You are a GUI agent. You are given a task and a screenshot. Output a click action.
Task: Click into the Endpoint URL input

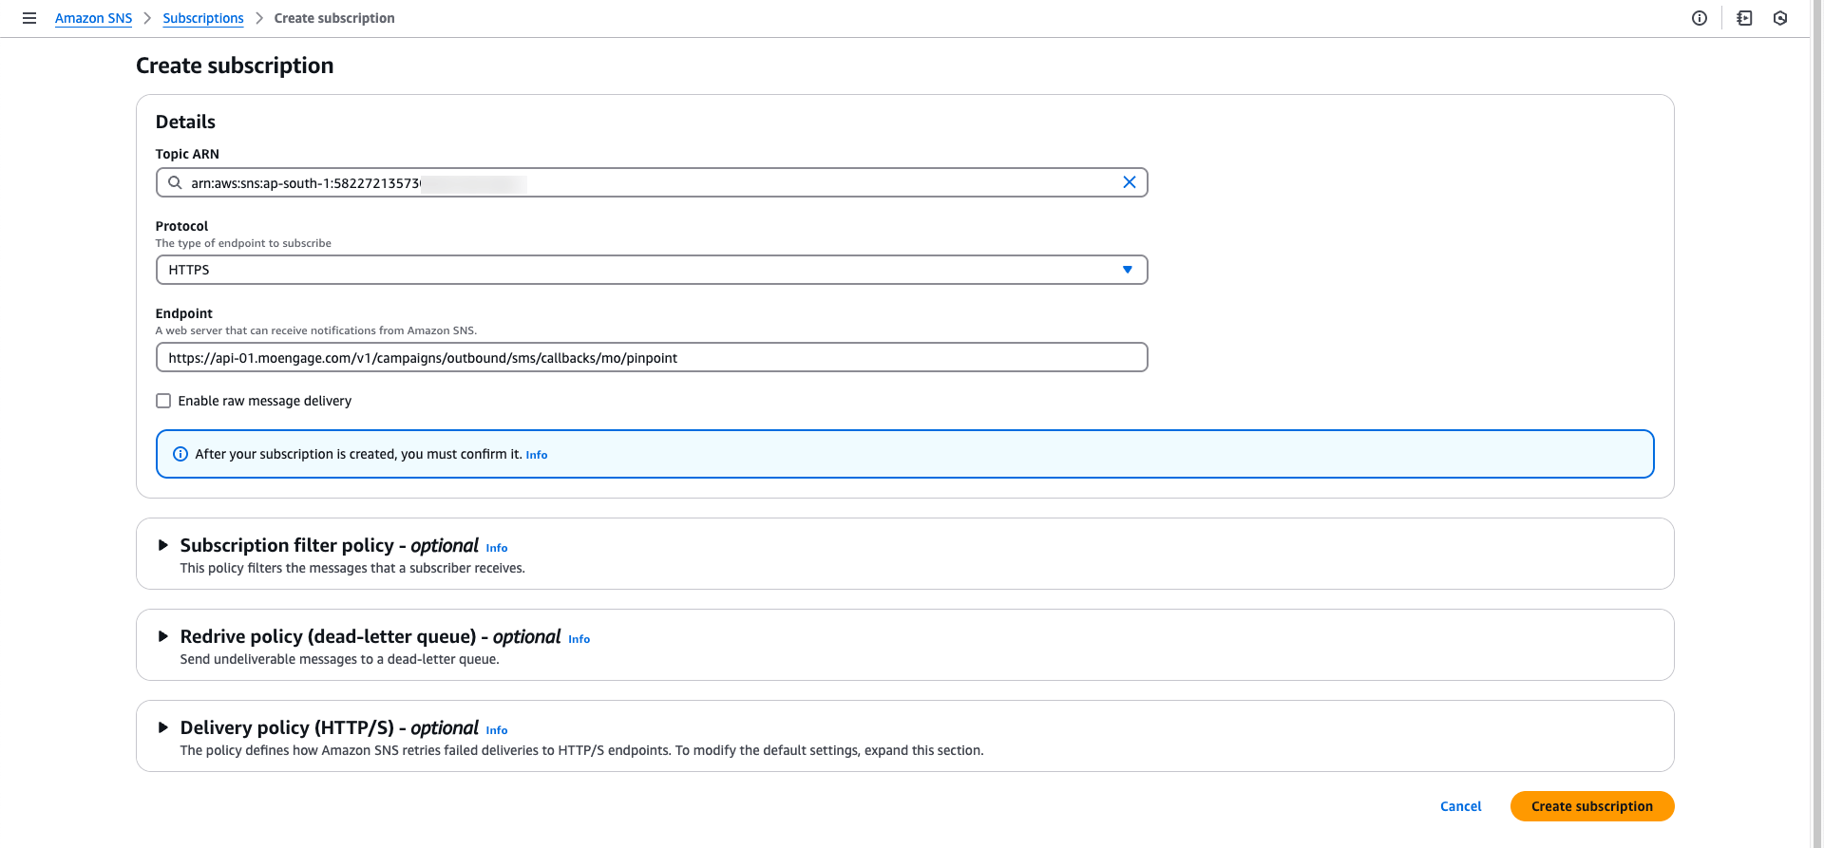click(x=652, y=357)
